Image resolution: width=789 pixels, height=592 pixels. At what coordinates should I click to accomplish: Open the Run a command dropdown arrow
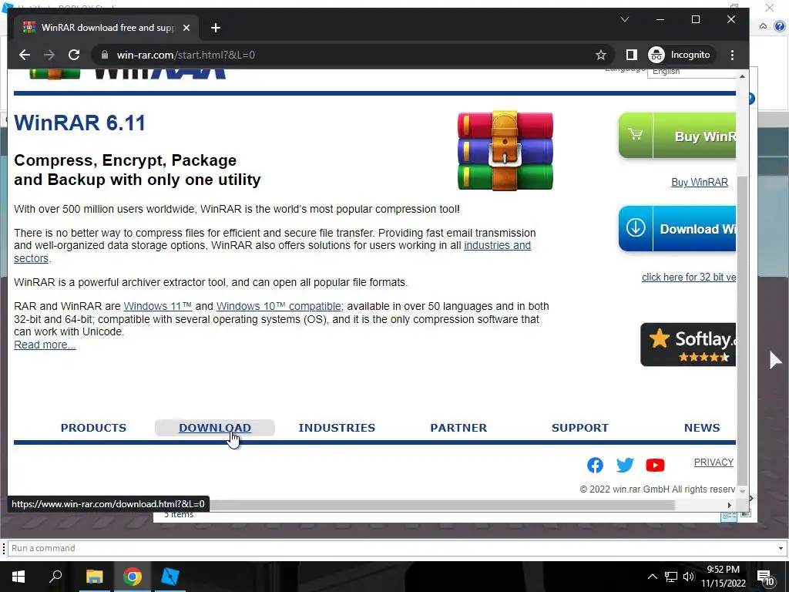tap(781, 548)
